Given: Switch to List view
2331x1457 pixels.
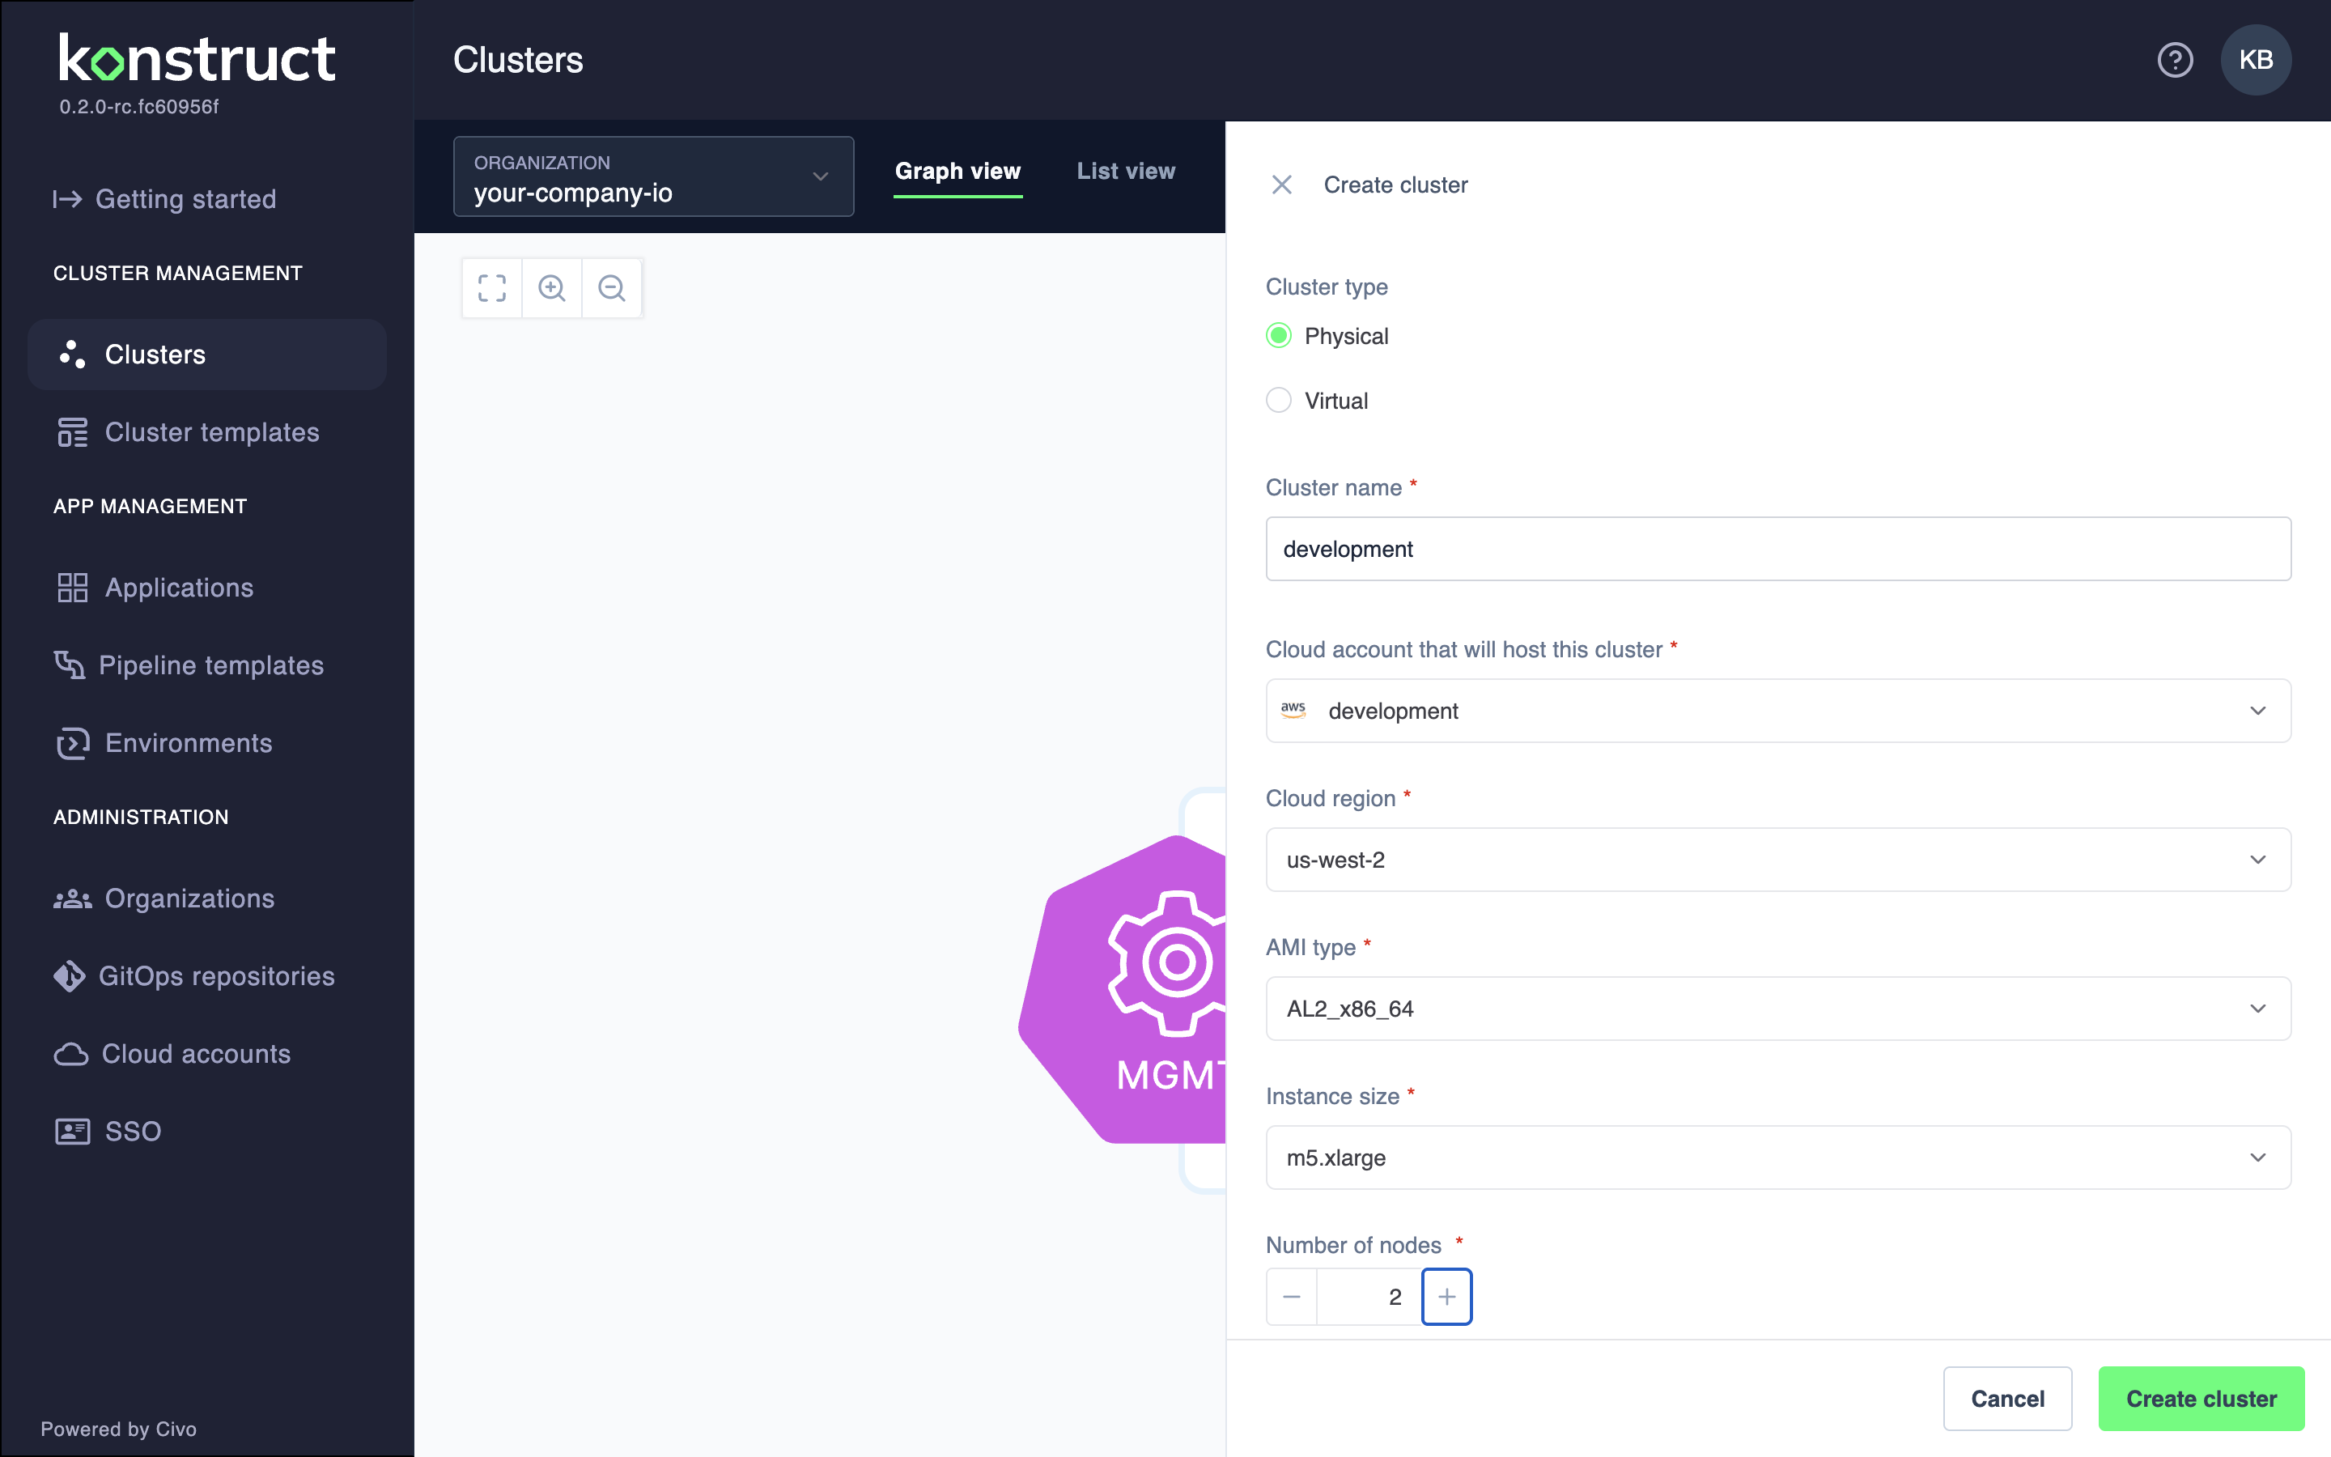Looking at the screenshot, I should tap(1125, 171).
